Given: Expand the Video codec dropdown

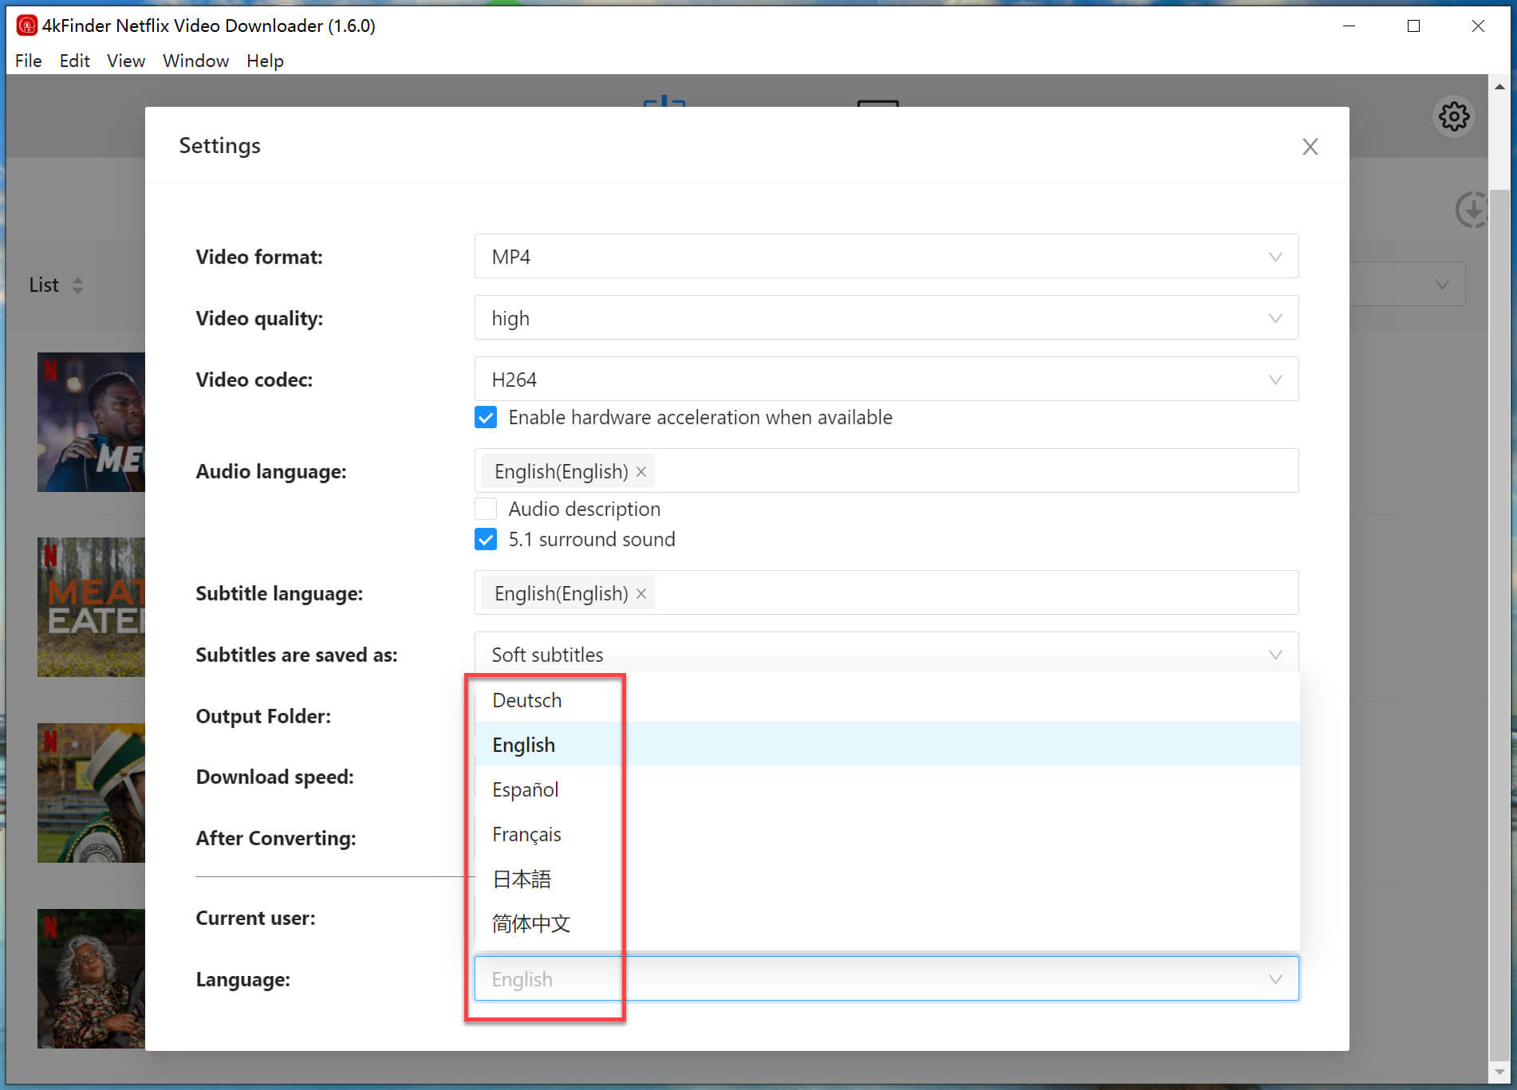Looking at the screenshot, I should 886,380.
